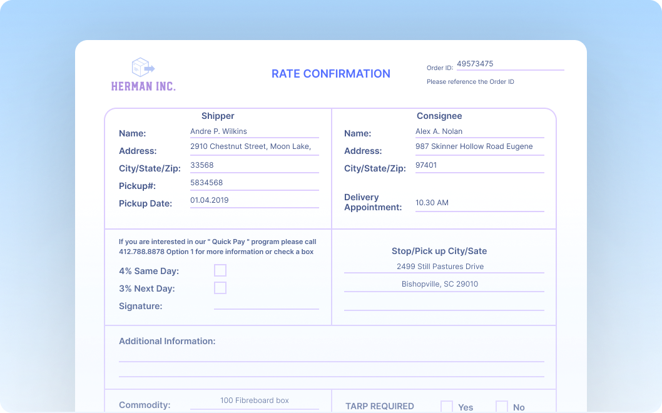
Task: Click the first Additional Information line
Action: pyautogui.click(x=330, y=360)
